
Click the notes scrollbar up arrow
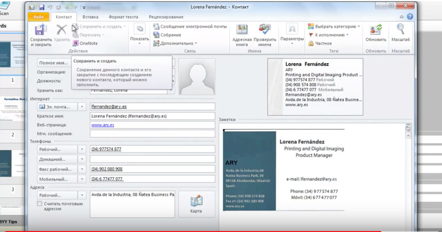click(x=408, y=136)
